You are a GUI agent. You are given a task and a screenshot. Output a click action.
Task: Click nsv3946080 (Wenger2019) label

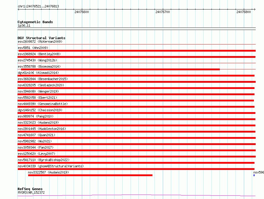38,91
